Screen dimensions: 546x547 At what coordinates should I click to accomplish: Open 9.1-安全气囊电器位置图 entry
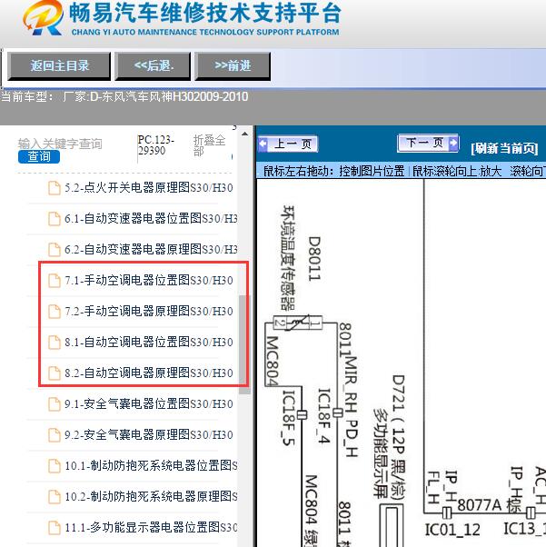click(x=149, y=404)
